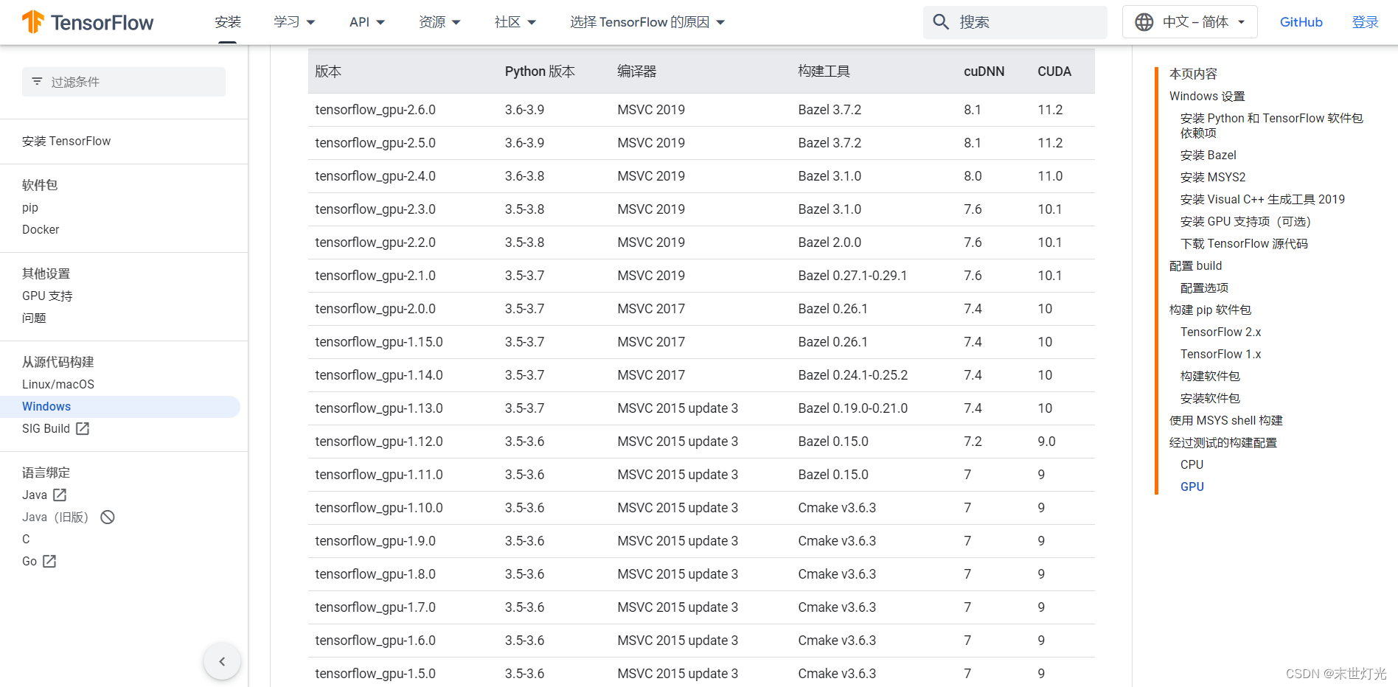
Task: Jump to 安装 MSYS2 section
Action: (1213, 177)
